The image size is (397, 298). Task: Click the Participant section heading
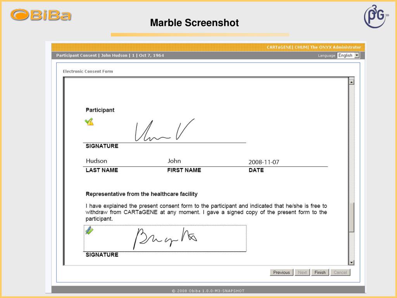(100, 110)
